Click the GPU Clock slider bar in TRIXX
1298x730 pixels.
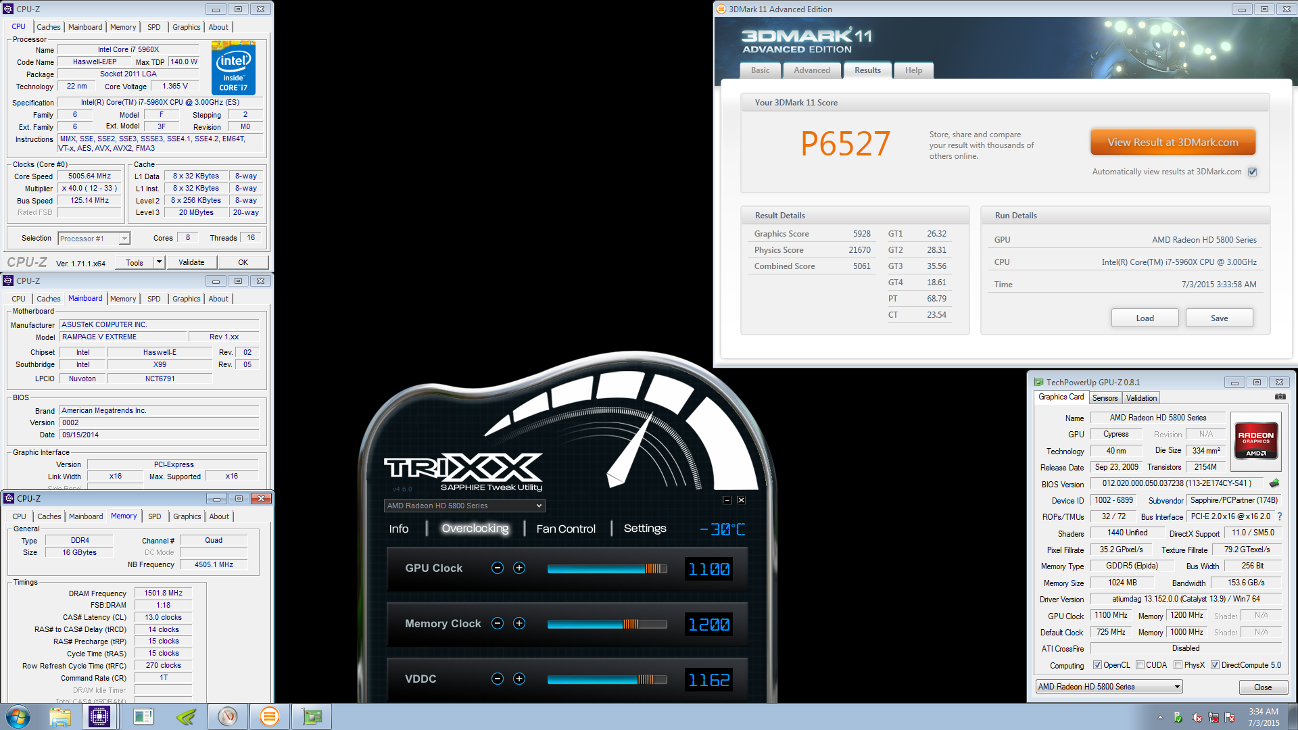click(x=606, y=568)
